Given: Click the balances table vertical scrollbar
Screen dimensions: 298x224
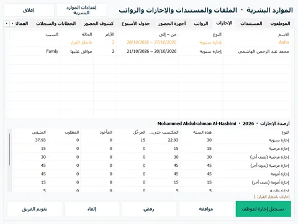Looking at the screenshot, I should [9, 149].
